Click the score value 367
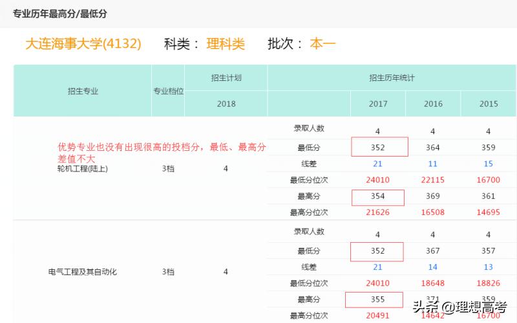The height and width of the screenshot is (323, 517). click(432, 251)
